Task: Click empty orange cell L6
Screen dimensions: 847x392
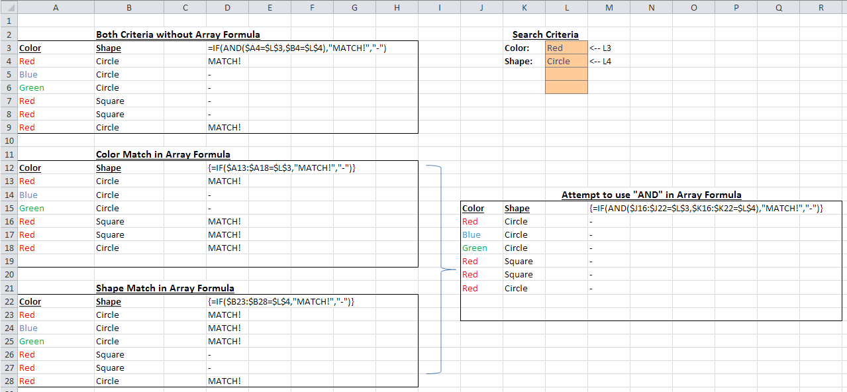Action: coord(566,87)
